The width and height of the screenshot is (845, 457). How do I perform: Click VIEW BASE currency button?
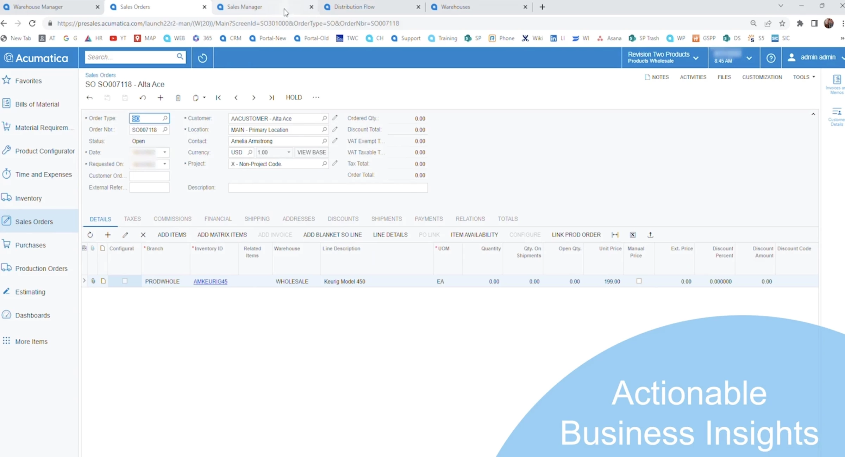tap(312, 152)
